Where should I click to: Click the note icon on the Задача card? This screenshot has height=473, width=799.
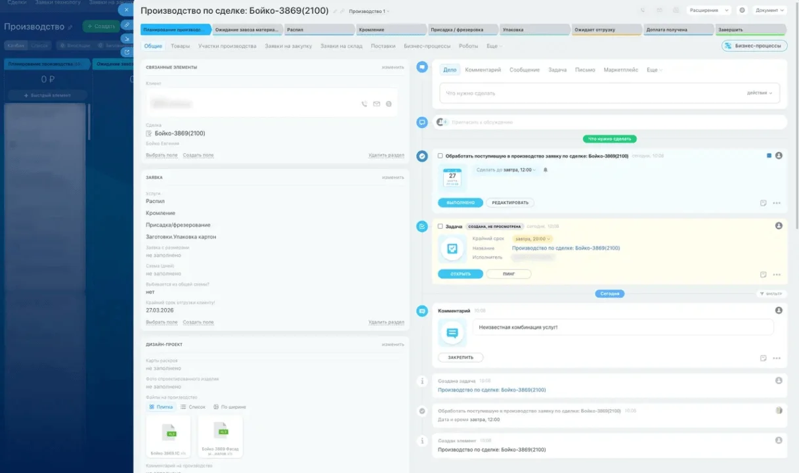pyautogui.click(x=763, y=275)
